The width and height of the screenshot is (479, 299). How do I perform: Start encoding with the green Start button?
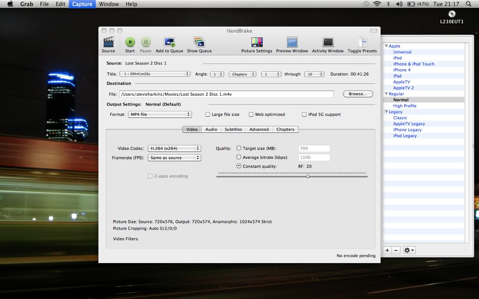(130, 42)
